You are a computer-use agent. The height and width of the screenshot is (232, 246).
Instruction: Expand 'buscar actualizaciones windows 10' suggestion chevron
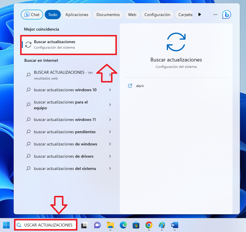click(x=110, y=90)
